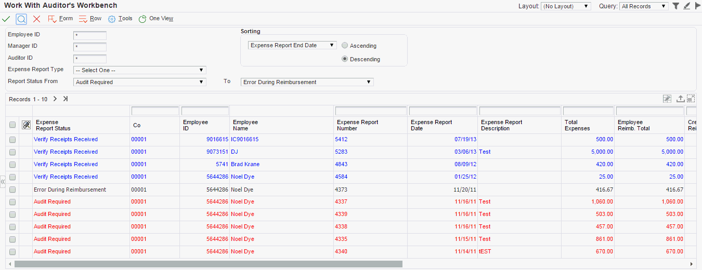This screenshot has width=702, height=270.
Task: Open the Tools menu
Action: (120, 19)
